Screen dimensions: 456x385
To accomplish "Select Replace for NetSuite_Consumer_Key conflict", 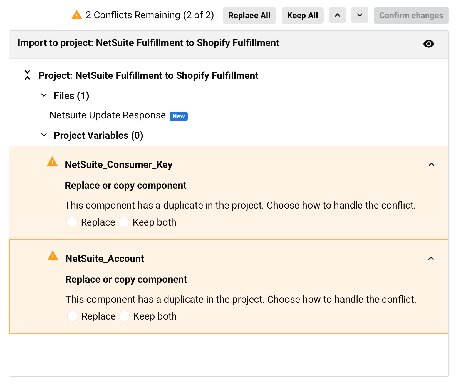I will point(72,222).
